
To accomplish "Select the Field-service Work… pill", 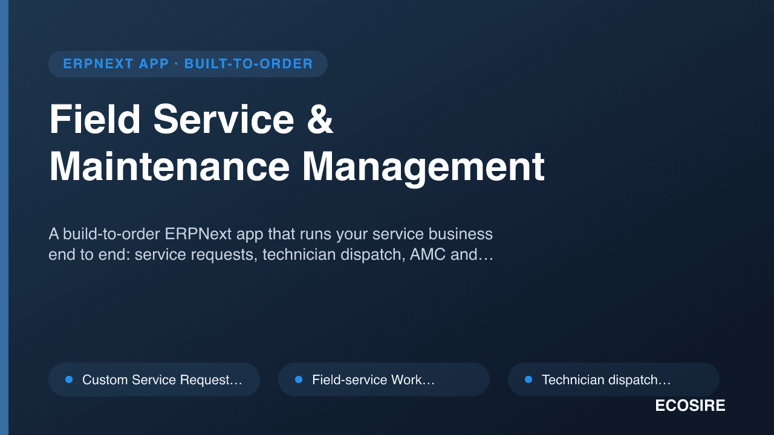I will click(x=384, y=379).
